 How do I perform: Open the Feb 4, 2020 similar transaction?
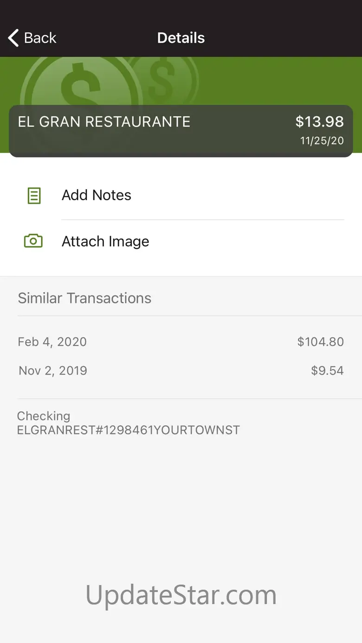(52, 342)
